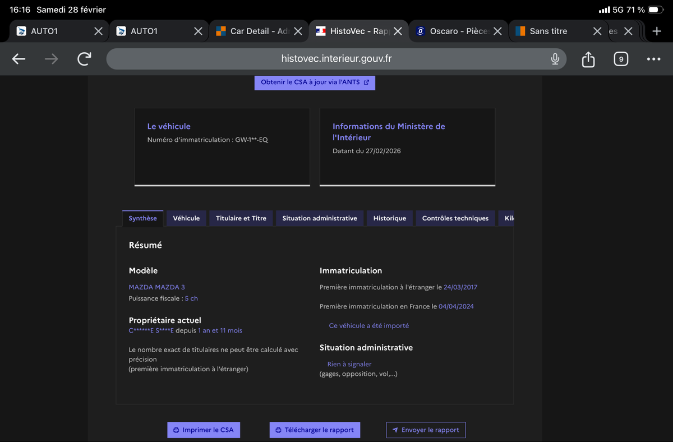Open the browser three-dot menu

[653, 59]
